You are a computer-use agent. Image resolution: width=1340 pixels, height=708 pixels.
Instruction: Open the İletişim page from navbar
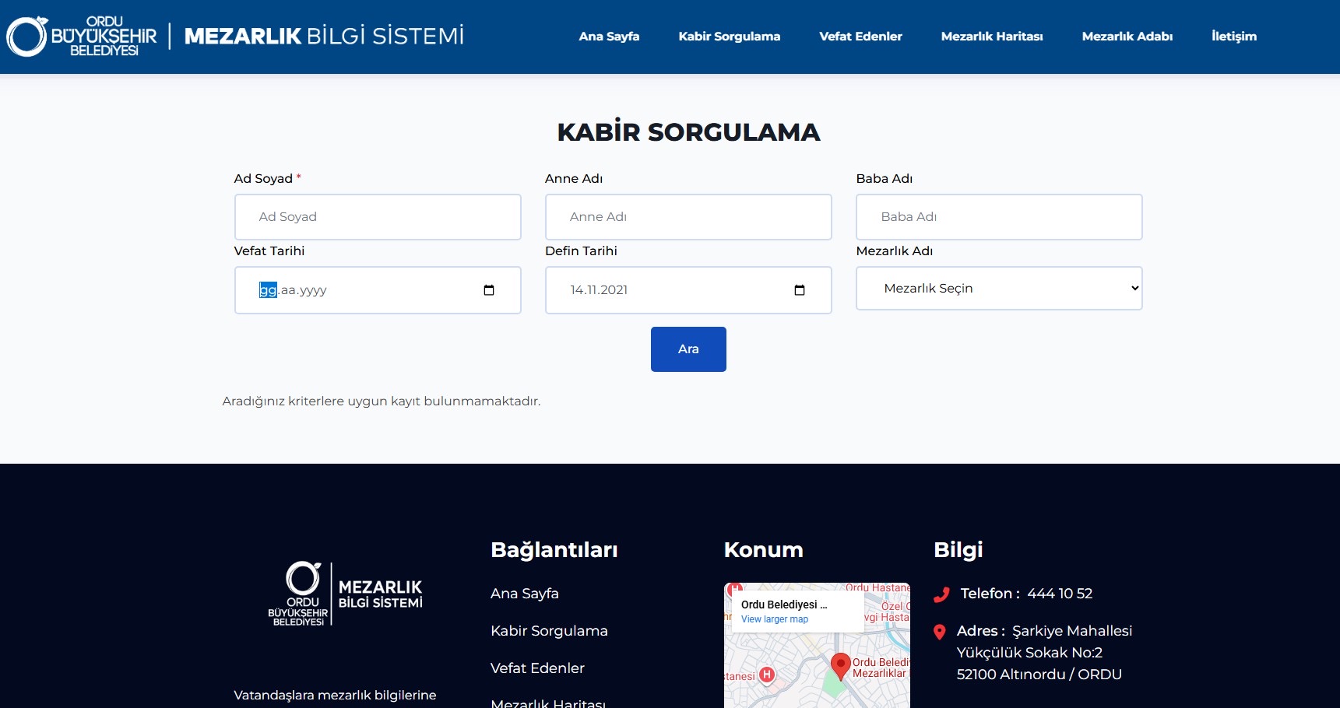coord(1233,37)
